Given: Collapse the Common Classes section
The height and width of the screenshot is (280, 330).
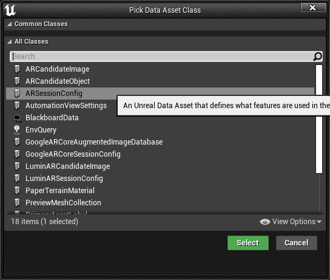Looking at the screenshot, I should (x=10, y=24).
